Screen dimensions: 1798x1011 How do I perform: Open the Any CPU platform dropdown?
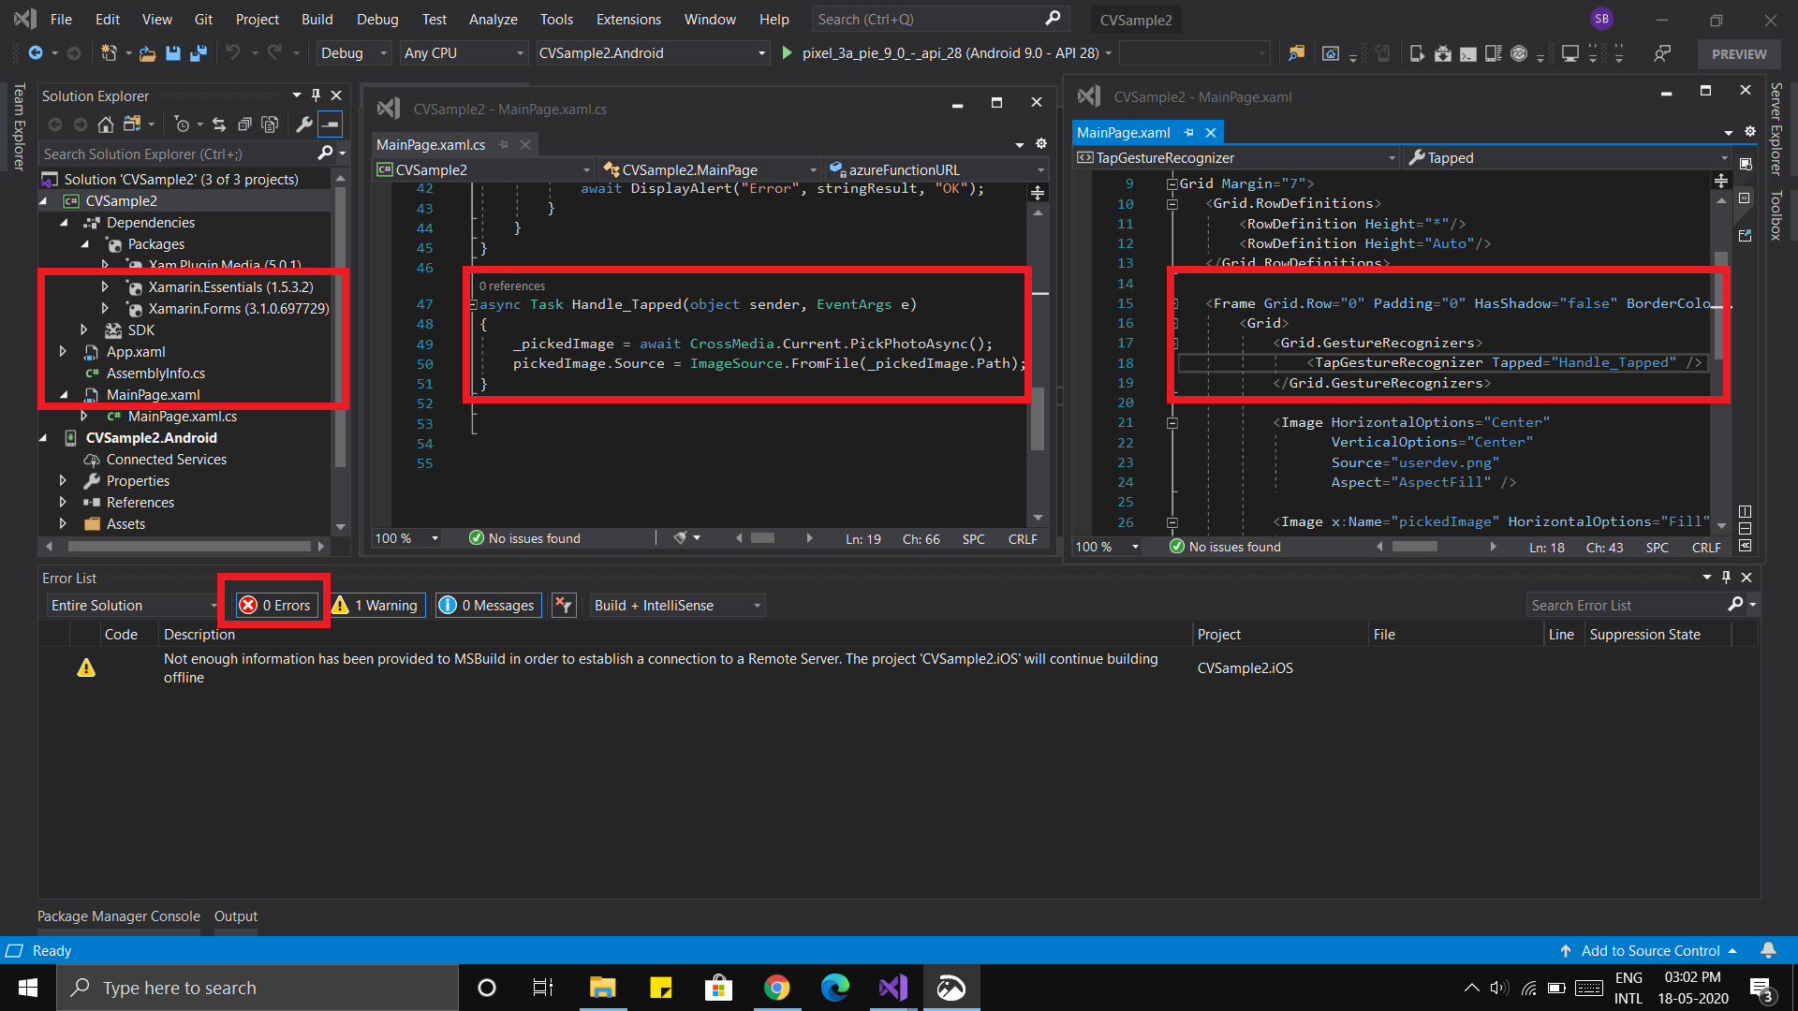(x=464, y=53)
